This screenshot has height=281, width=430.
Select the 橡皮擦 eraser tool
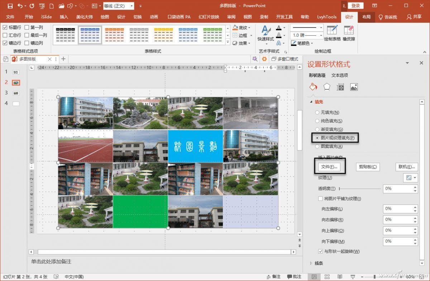tap(349, 33)
